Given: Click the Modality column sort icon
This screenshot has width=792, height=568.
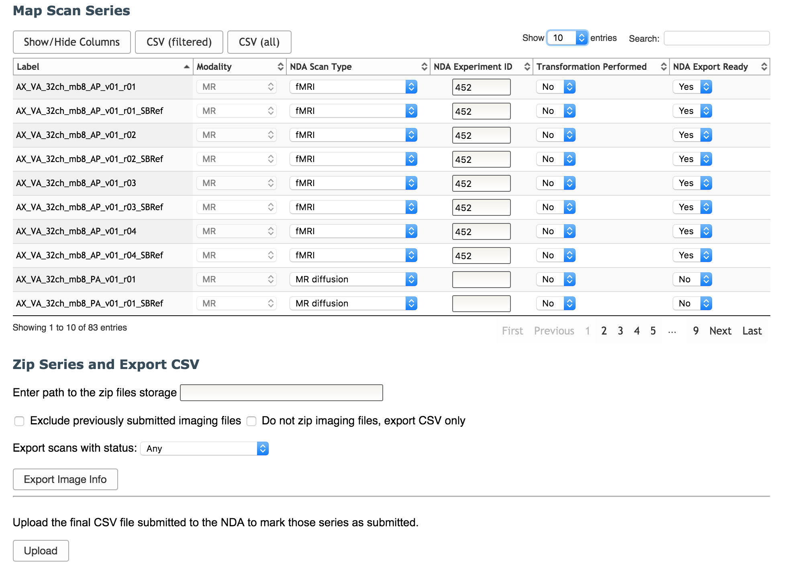Looking at the screenshot, I should tap(280, 67).
